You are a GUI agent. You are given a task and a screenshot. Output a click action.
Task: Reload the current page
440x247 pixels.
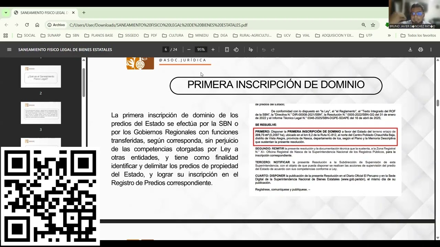(x=27, y=25)
